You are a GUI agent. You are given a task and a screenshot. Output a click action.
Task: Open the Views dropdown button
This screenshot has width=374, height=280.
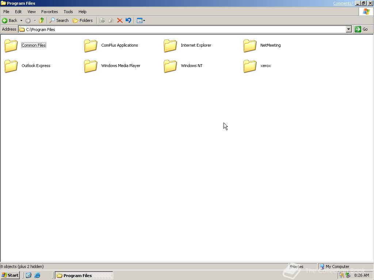click(x=141, y=20)
